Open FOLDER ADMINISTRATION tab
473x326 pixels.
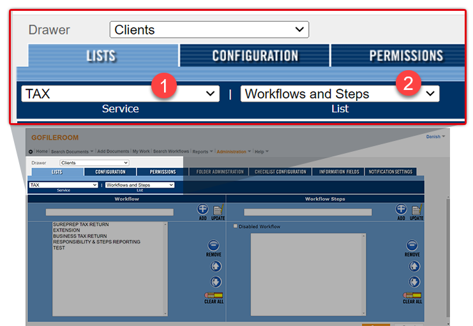pos(220,172)
